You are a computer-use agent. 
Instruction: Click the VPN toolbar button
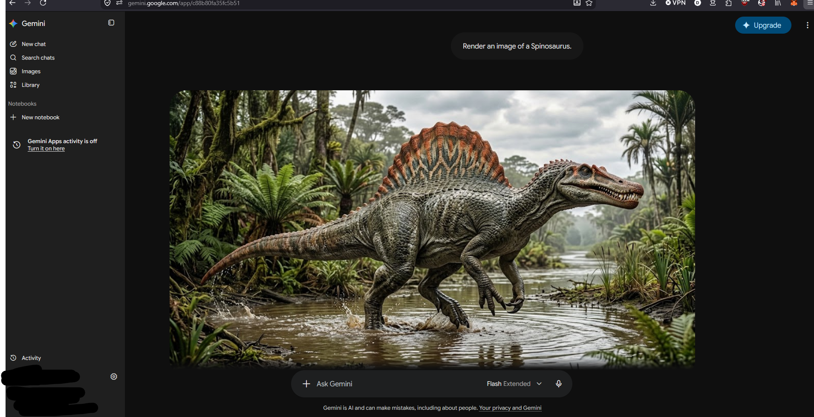(x=675, y=3)
